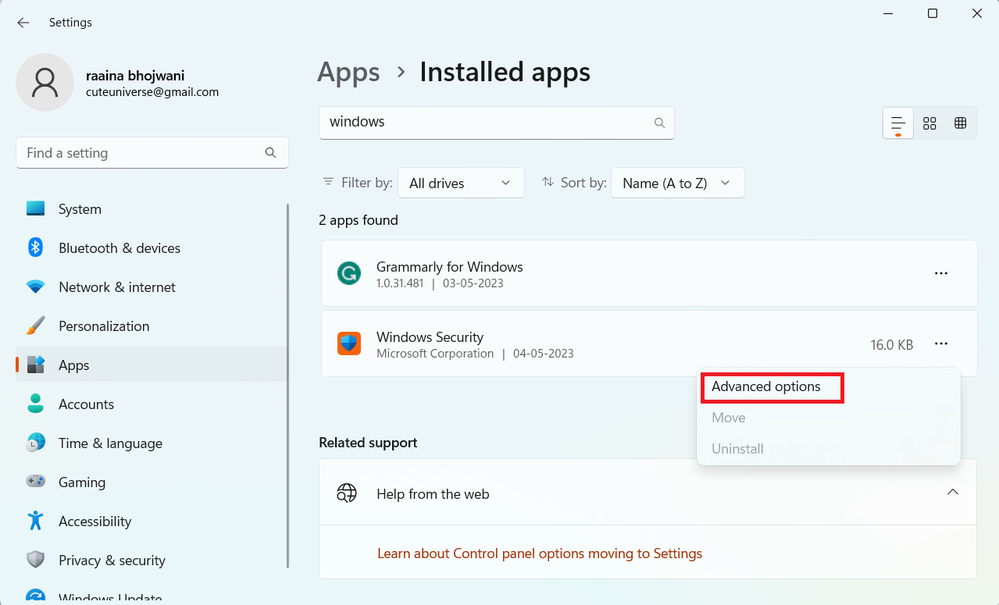Click the user profile avatar picture
Image resolution: width=999 pixels, height=605 pixels.
pyautogui.click(x=45, y=83)
